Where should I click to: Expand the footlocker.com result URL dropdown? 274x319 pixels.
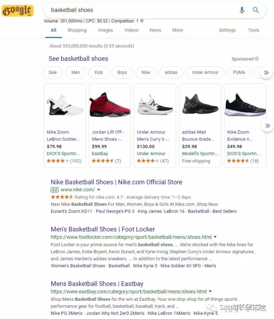point(215,237)
